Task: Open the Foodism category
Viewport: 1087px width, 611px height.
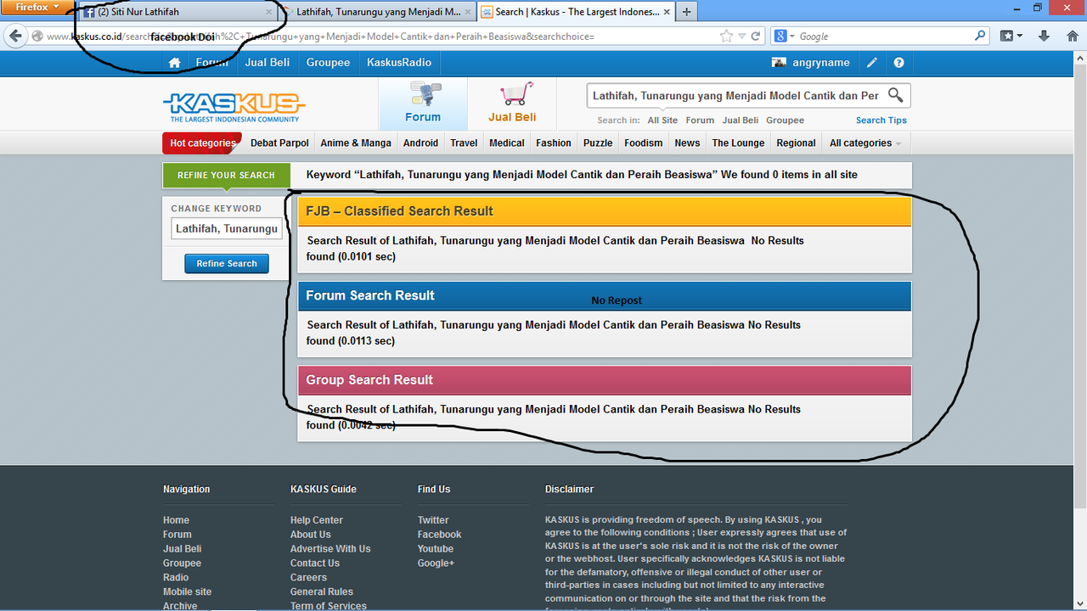Action: click(x=644, y=143)
